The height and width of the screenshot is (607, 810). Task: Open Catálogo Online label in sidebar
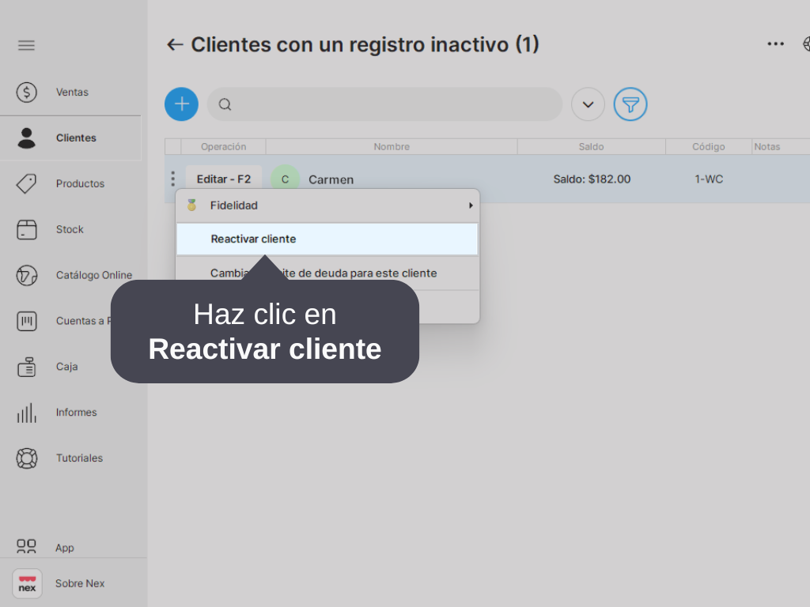(x=94, y=275)
